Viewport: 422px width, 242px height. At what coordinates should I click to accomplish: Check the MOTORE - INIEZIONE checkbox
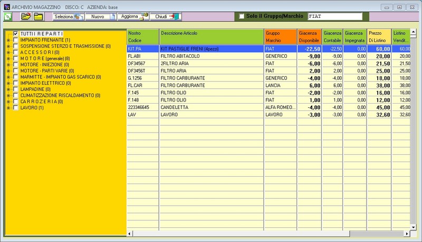(x=16, y=65)
